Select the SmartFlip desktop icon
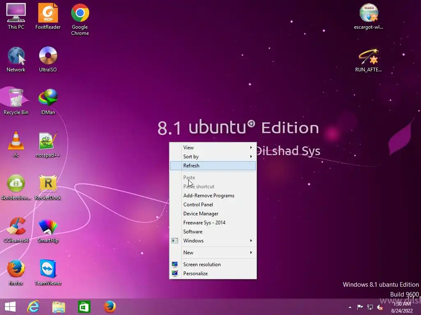This screenshot has width=421, height=315. tap(48, 230)
